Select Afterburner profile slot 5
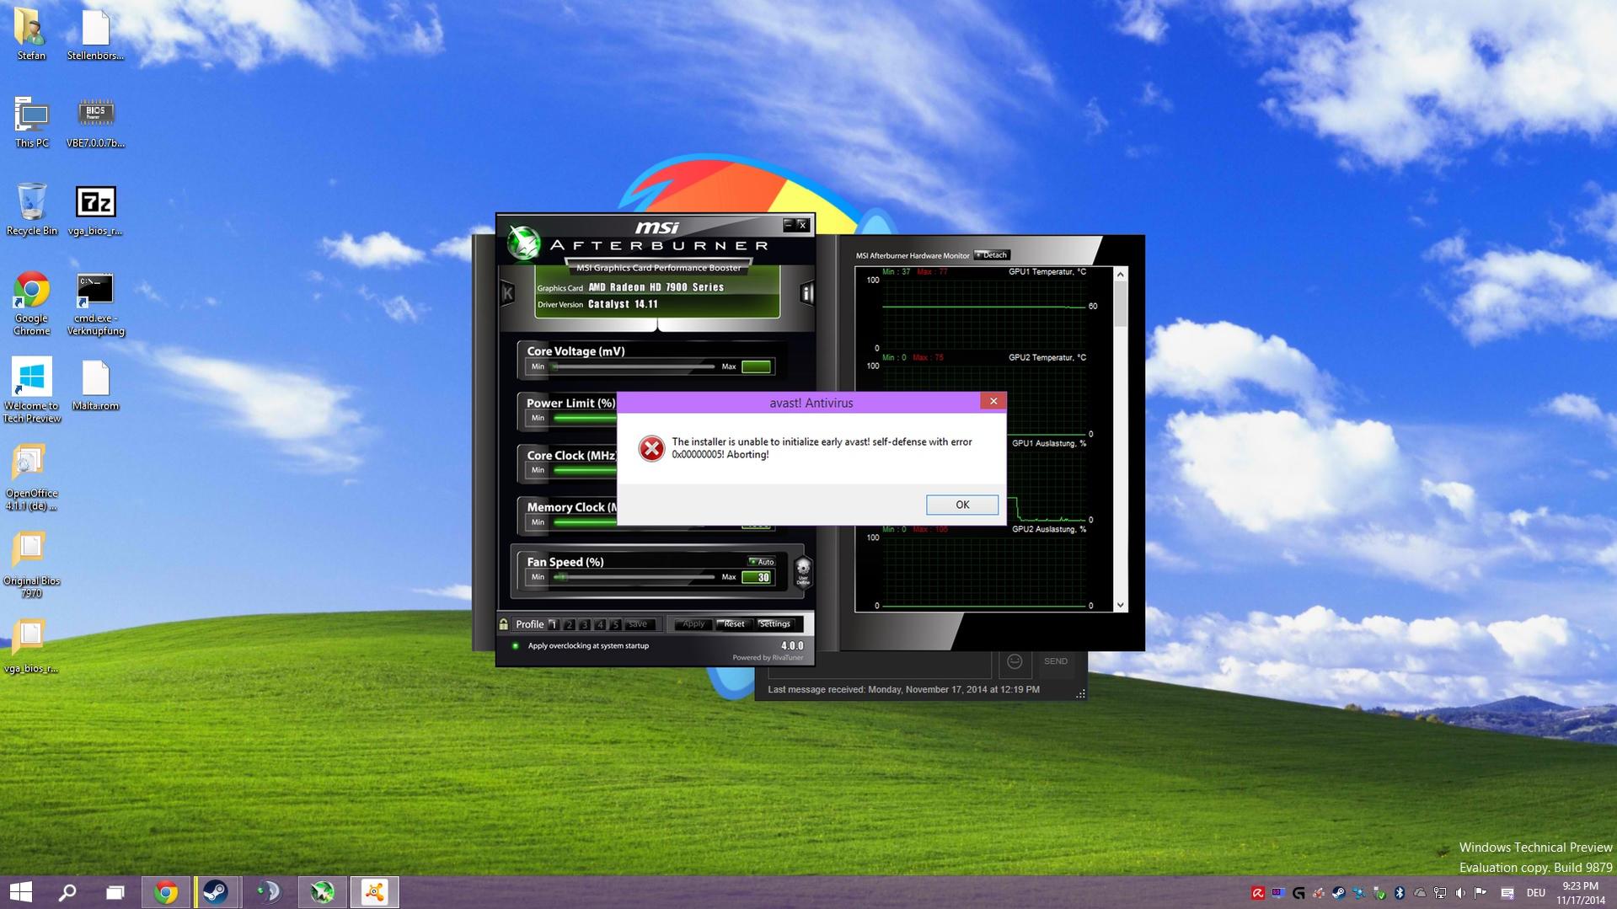Viewport: 1617px width, 909px height. (x=615, y=624)
